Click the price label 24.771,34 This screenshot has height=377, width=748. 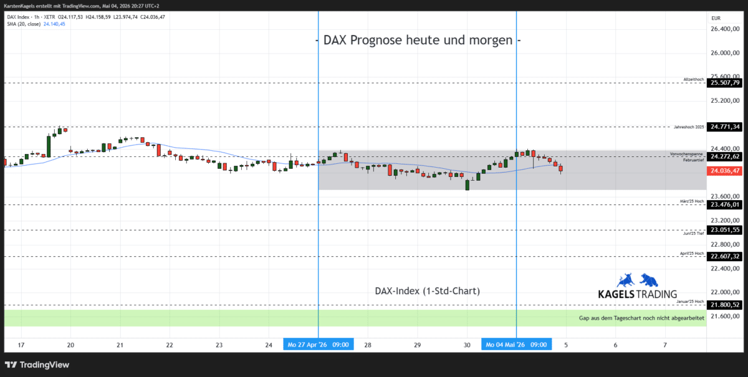tap(725, 126)
